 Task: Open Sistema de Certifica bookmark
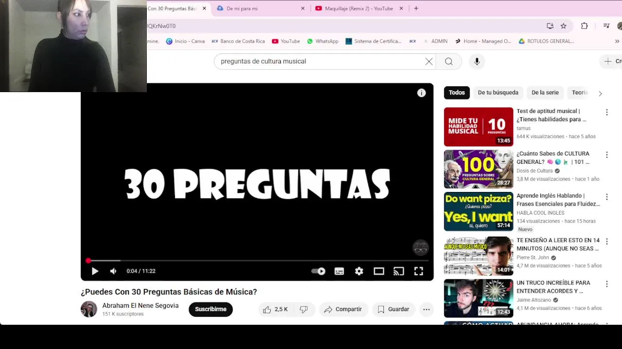[x=373, y=41]
